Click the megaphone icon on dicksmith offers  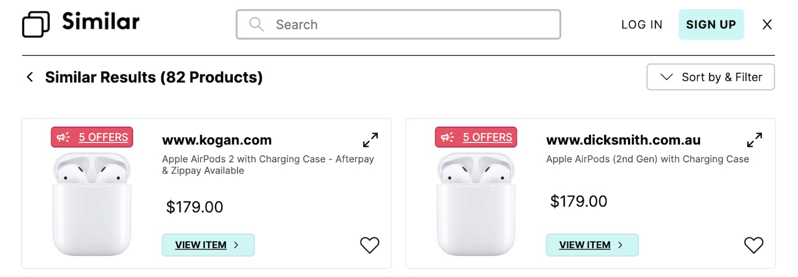tap(448, 137)
